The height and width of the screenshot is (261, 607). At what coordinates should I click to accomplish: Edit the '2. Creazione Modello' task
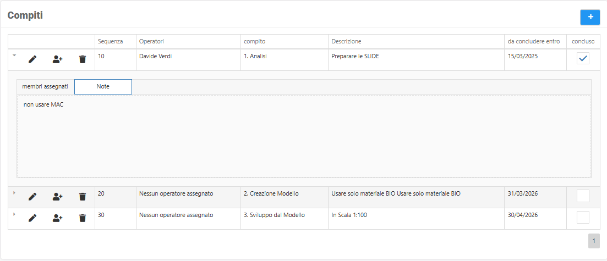[x=32, y=196]
